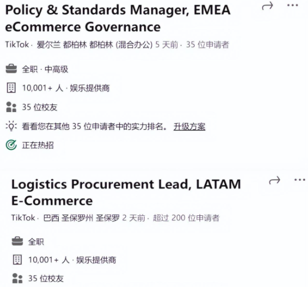Open more options menu for Policy & Standards job

[x=292, y=5]
